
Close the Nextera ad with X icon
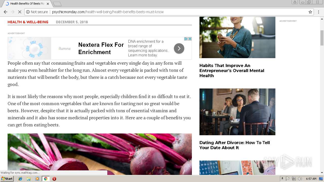click(x=190, y=39)
